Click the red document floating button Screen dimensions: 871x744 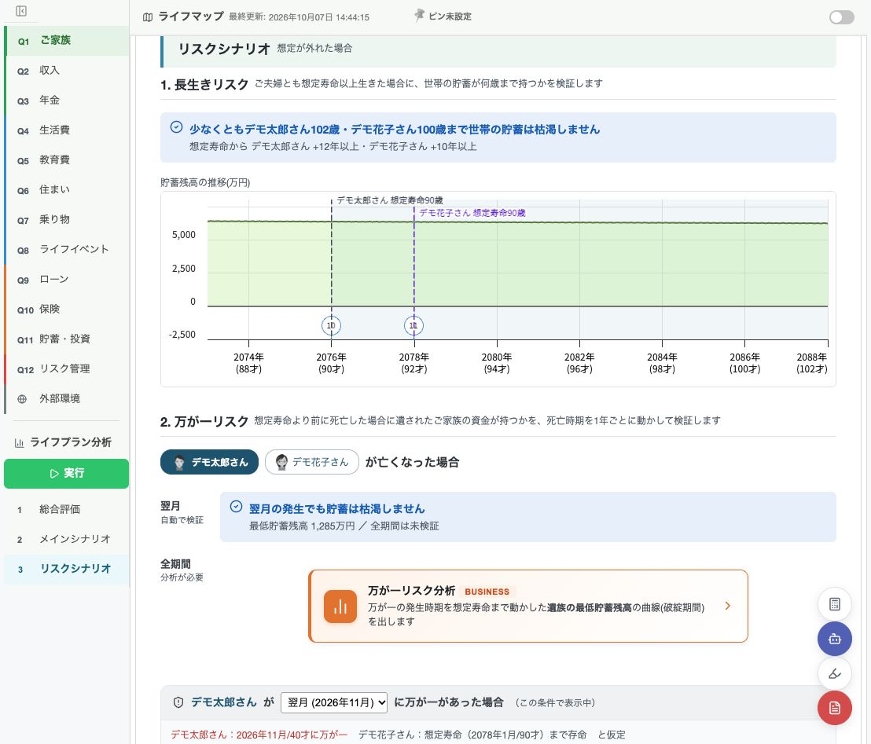coord(834,708)
